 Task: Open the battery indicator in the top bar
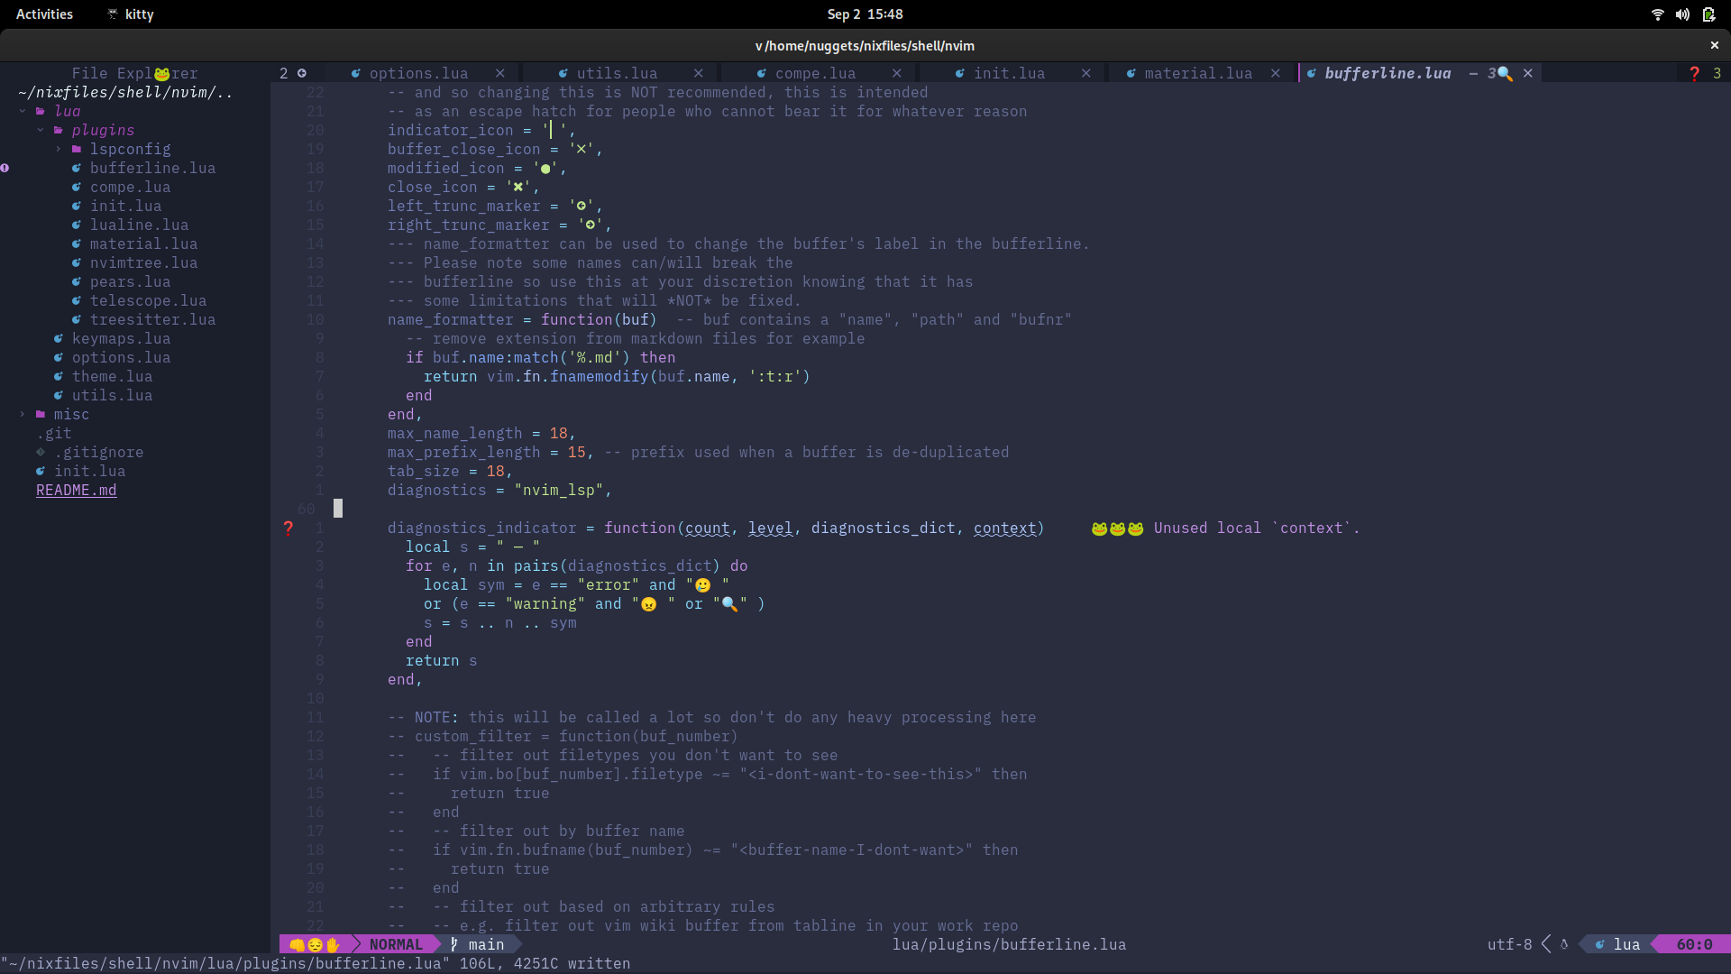click(1708, 14)
